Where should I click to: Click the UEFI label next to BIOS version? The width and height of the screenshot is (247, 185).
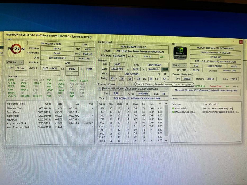click(x=162, y=57)
